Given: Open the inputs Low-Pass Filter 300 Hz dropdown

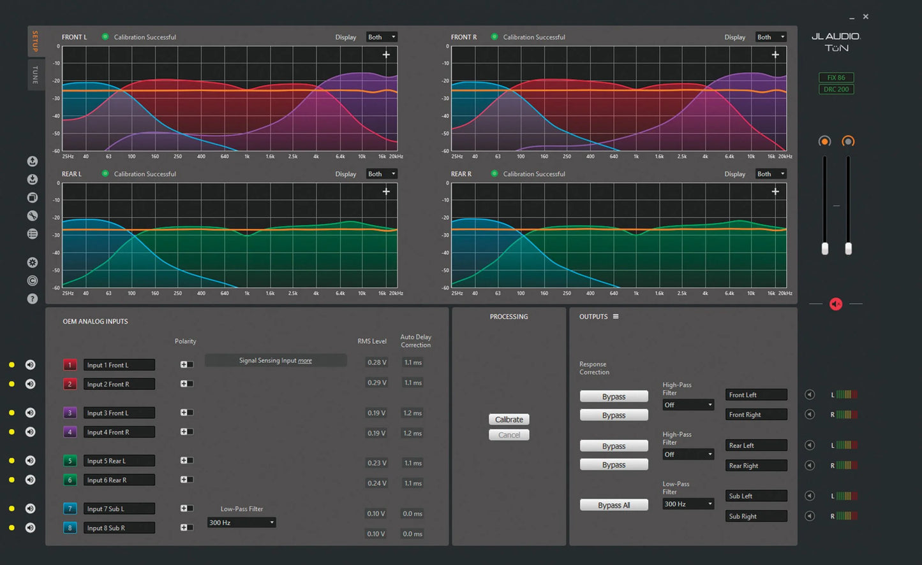Looking at the screenshot, I should click(241, 522).
